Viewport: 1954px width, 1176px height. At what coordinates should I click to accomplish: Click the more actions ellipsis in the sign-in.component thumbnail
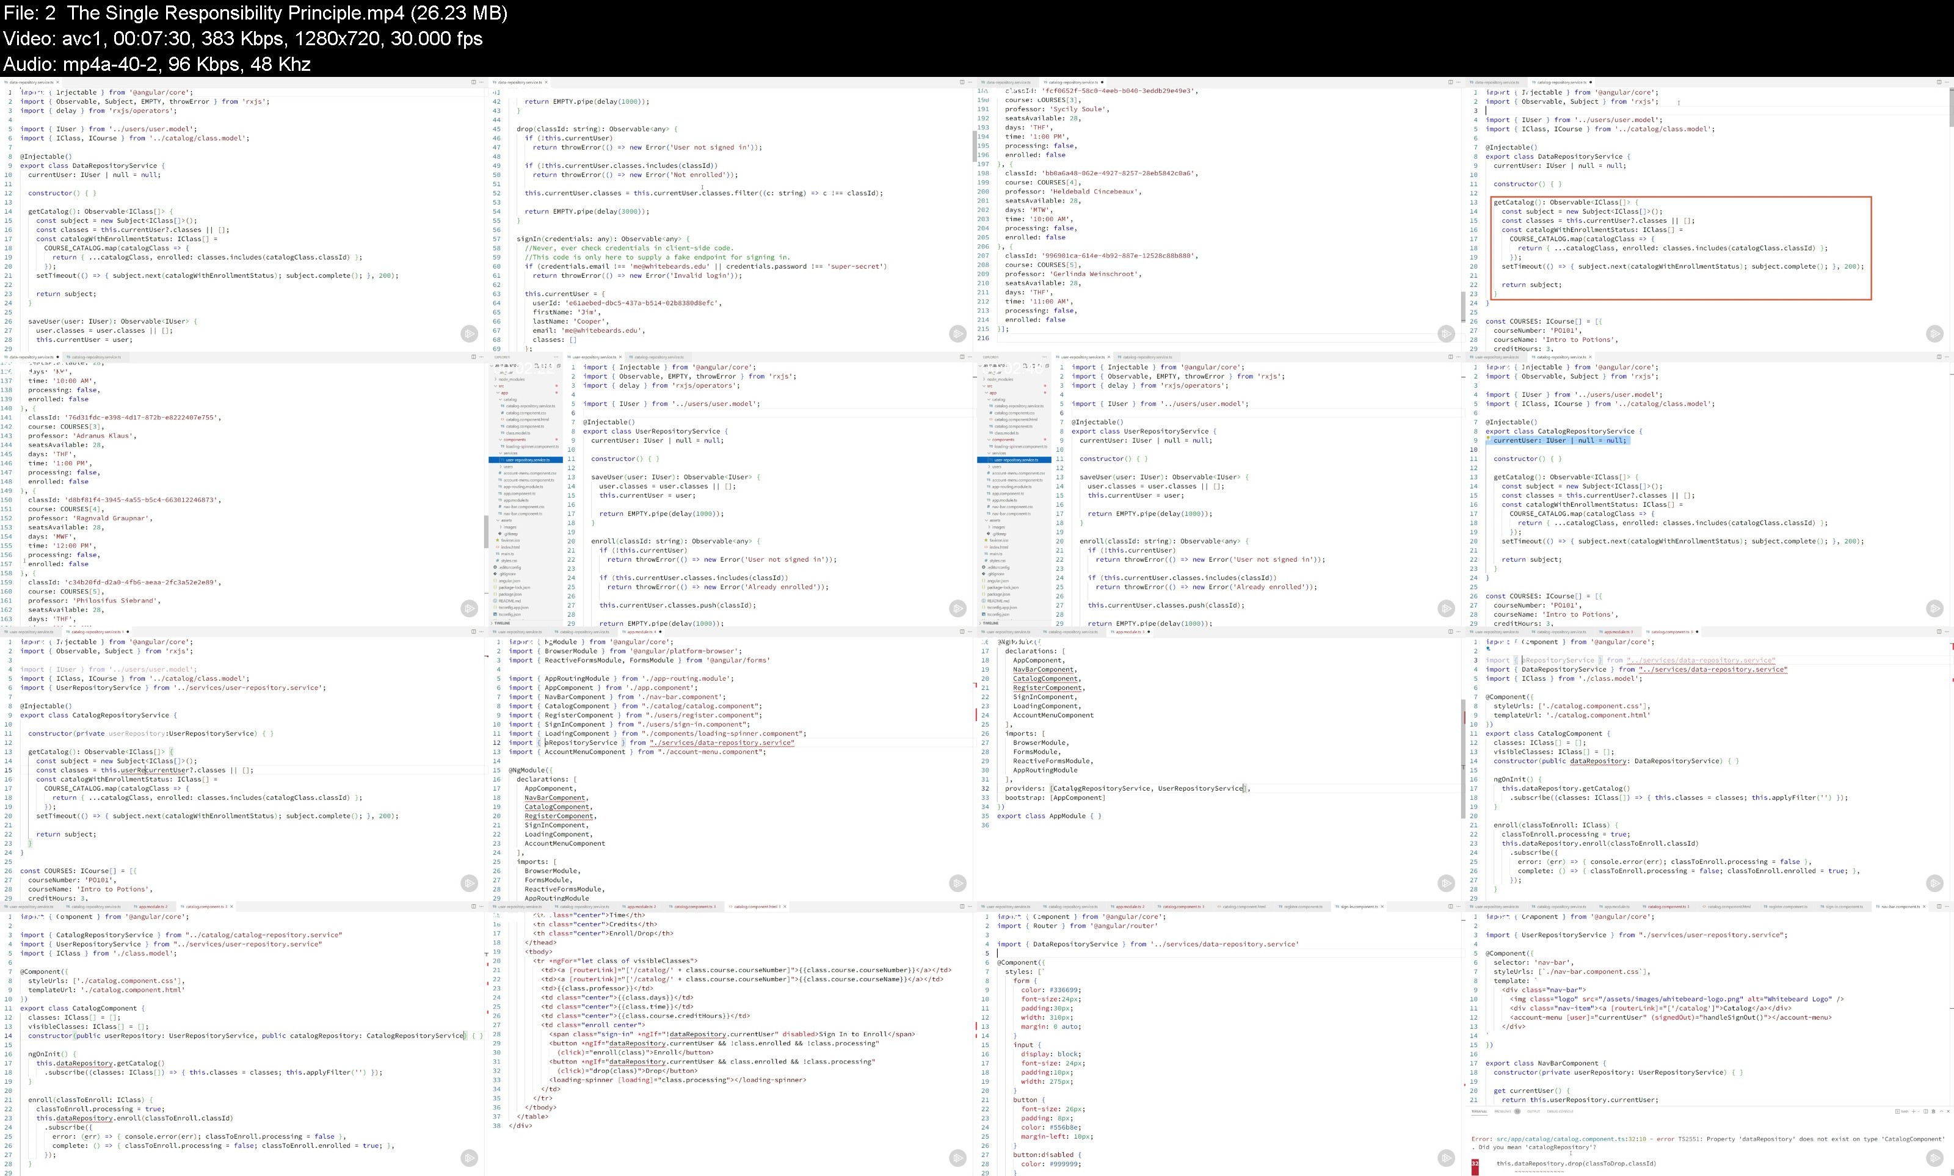point(1459,907)
